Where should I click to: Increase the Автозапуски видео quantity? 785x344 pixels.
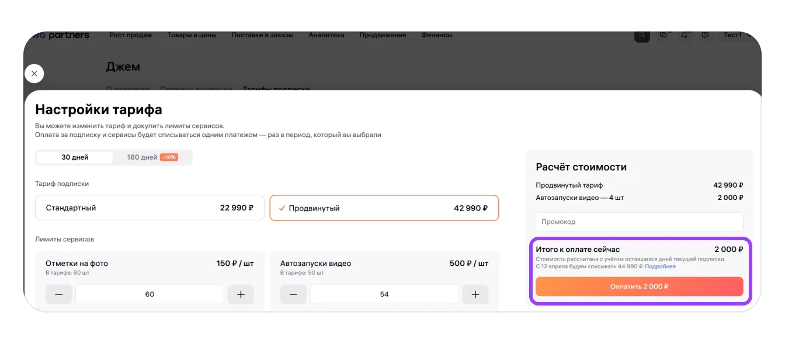tap(475, 294)
